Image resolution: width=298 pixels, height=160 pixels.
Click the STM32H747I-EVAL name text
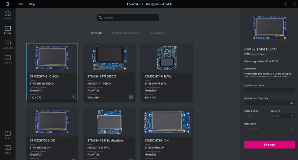(155, 83)
